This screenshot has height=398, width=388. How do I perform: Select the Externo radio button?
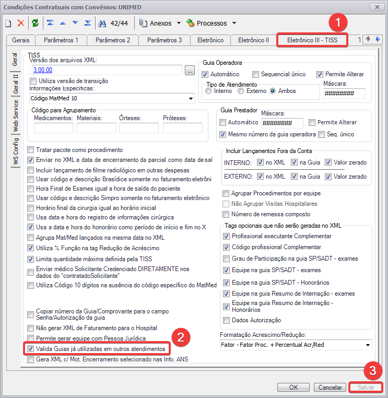(x=241, y=91)
